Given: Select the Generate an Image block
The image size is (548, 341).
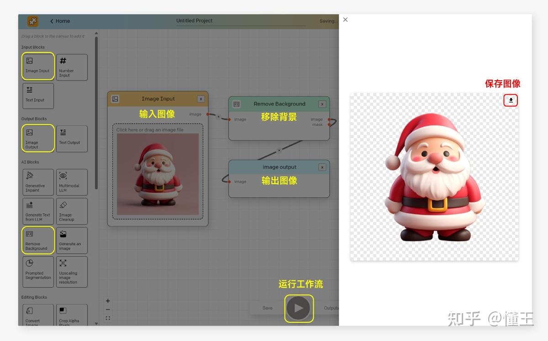Looking at the screenshot, I should click(72, 240).
